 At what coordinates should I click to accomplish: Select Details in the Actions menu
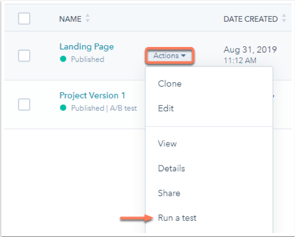(x=171, y=168)
